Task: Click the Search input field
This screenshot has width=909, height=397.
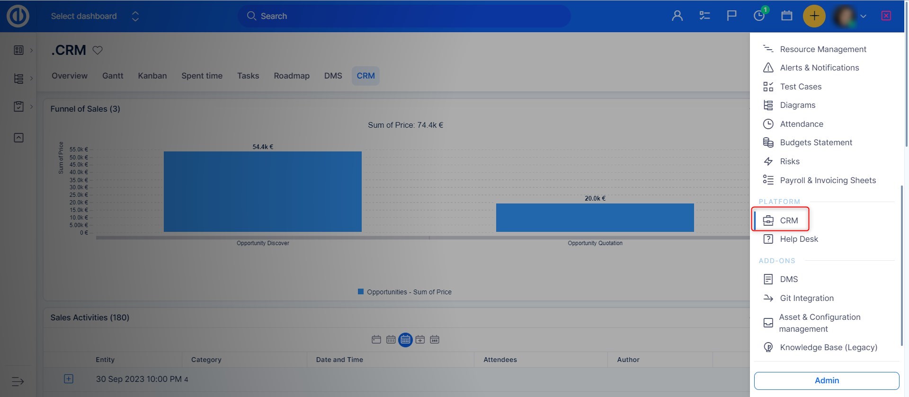Action: (x=404, y=16)
